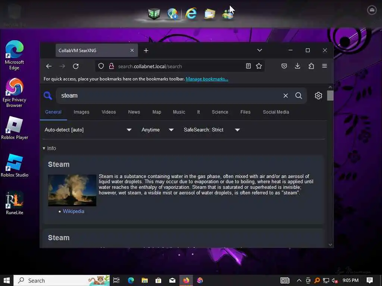Collapse the Info section triangle
The width and height of the screenshot is (382, 286).
pos(44,148)
